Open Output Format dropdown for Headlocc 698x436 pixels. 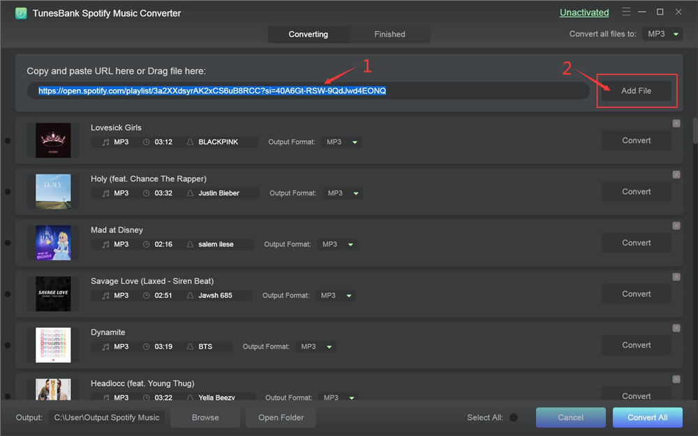coord(339,398)
